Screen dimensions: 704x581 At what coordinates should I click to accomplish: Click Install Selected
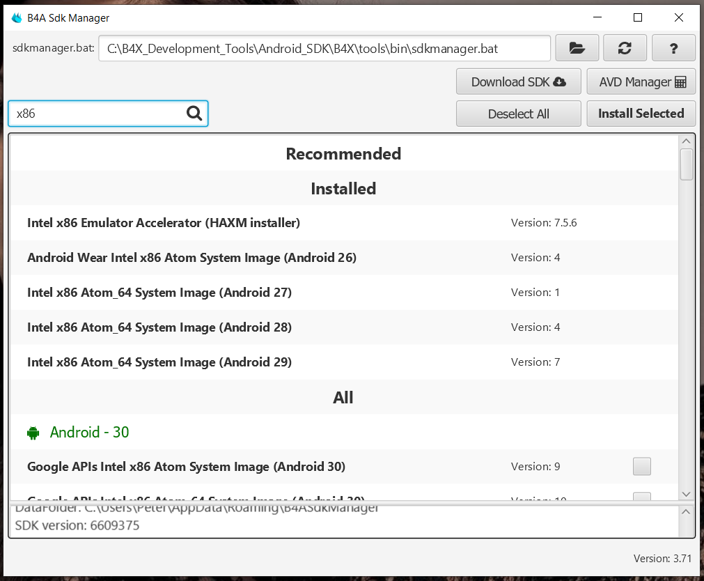point(641,114)
